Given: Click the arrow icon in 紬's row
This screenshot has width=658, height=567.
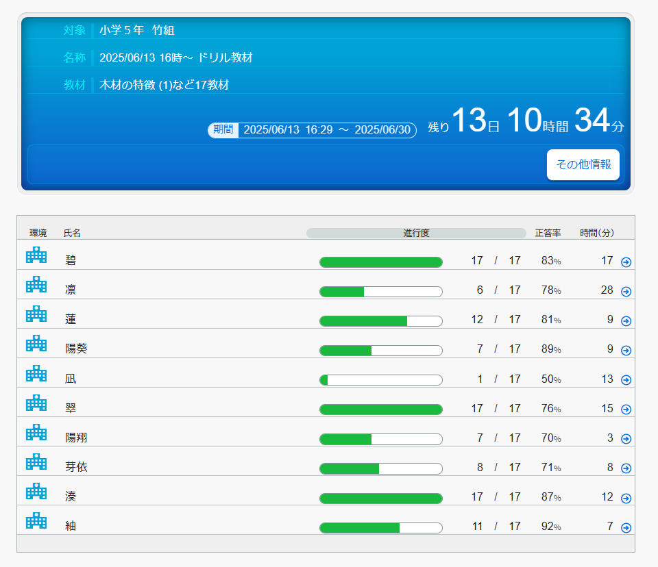Looking at the screenshot, I should pos(626,528).
